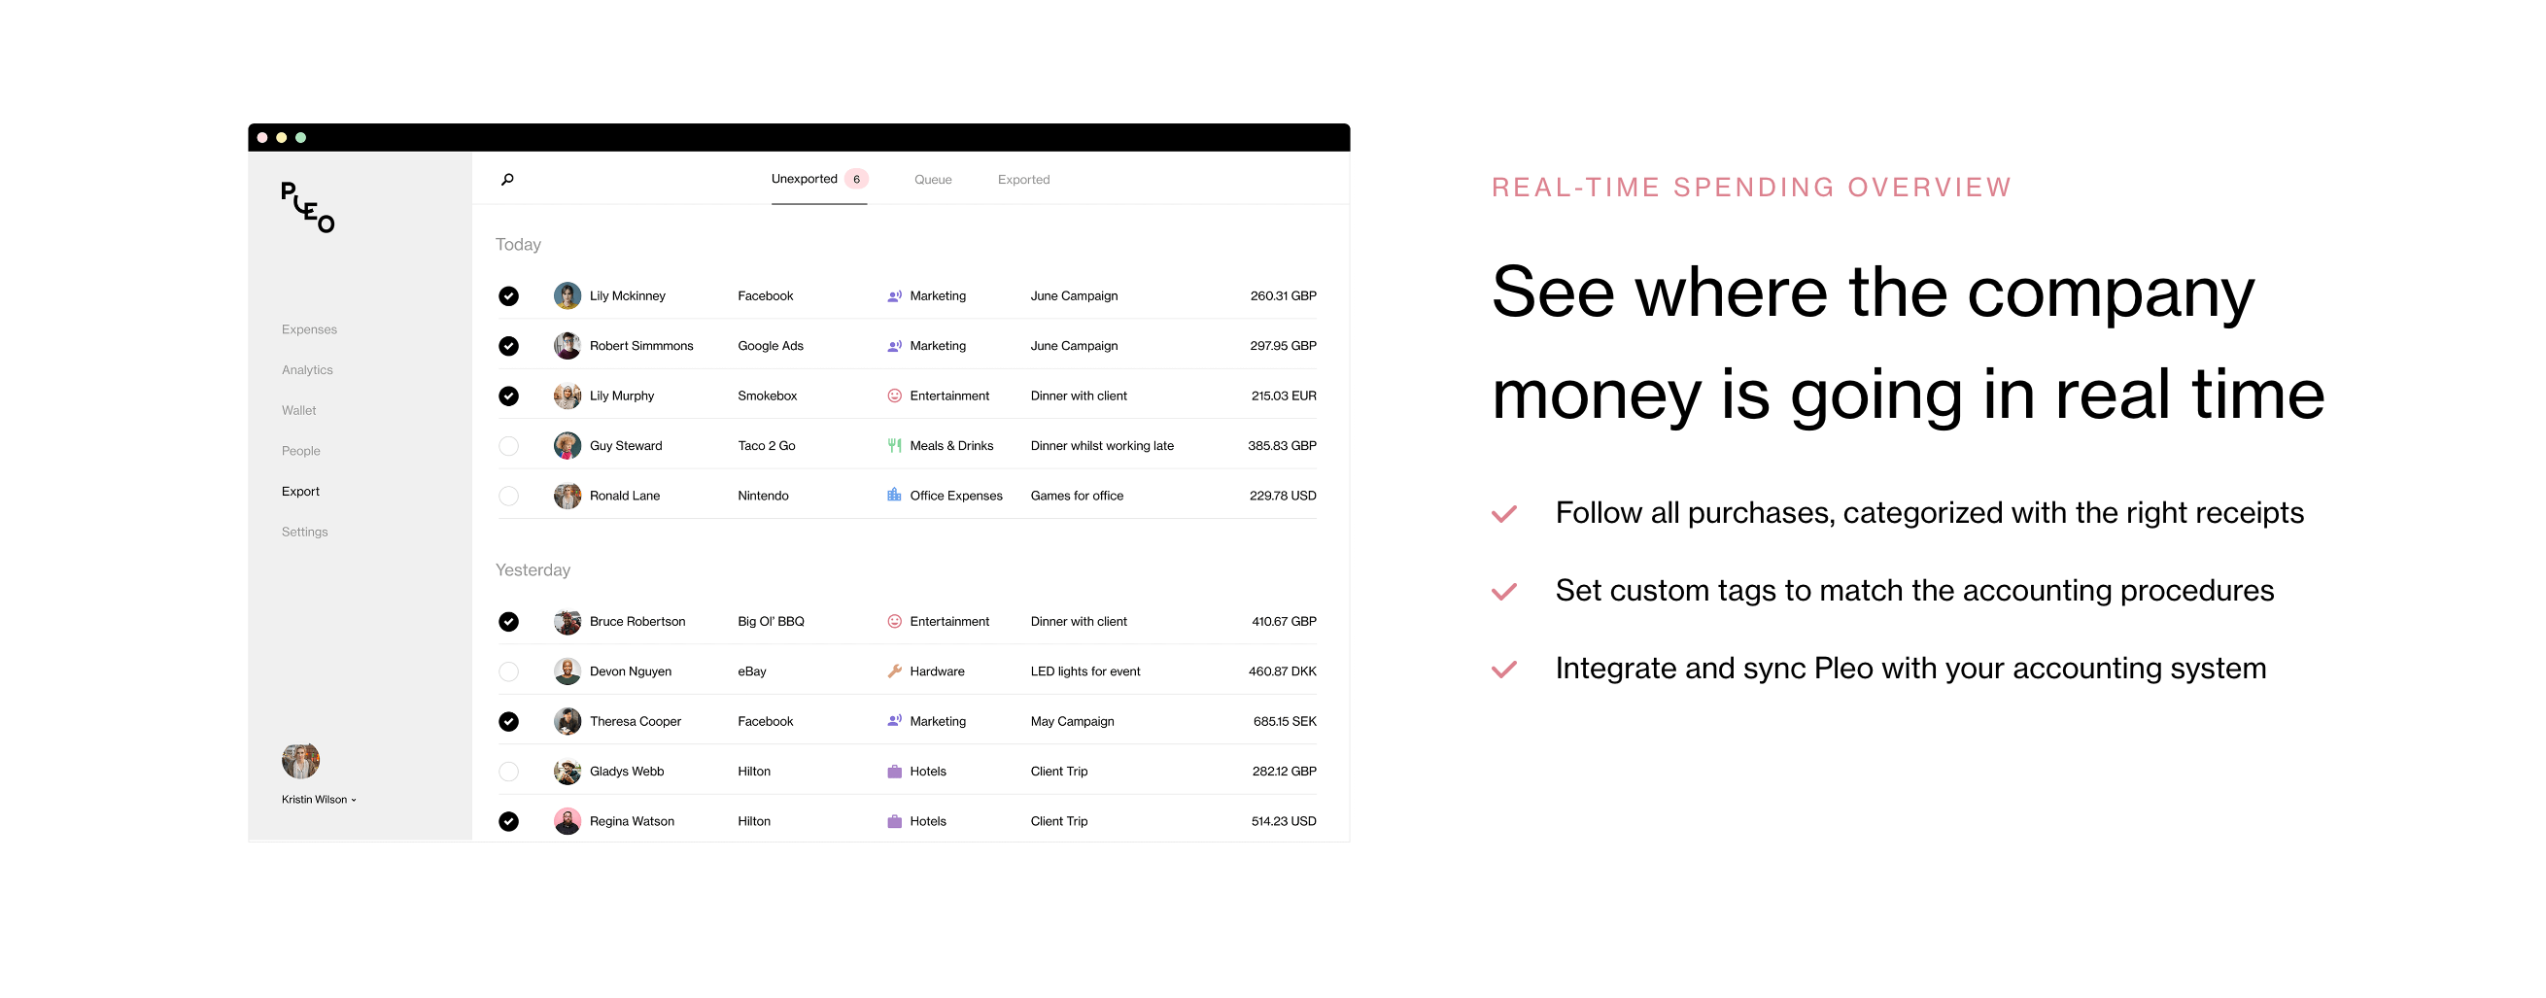Click Entertainment smiley icon in Bruce Robertson row
2546x998 pixels.
tap(894, 622)
